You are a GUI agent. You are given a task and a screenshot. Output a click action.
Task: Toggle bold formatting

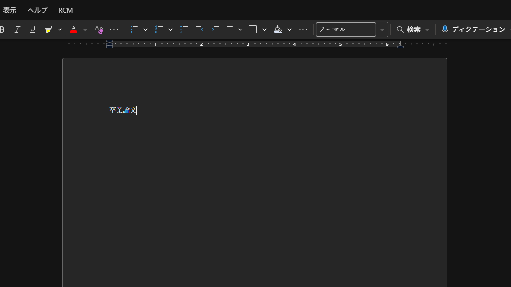coord(2,29)
